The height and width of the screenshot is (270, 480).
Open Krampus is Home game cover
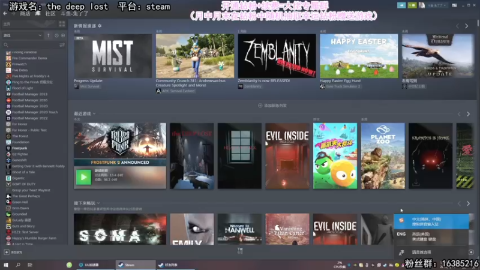(x=430, y=156)
